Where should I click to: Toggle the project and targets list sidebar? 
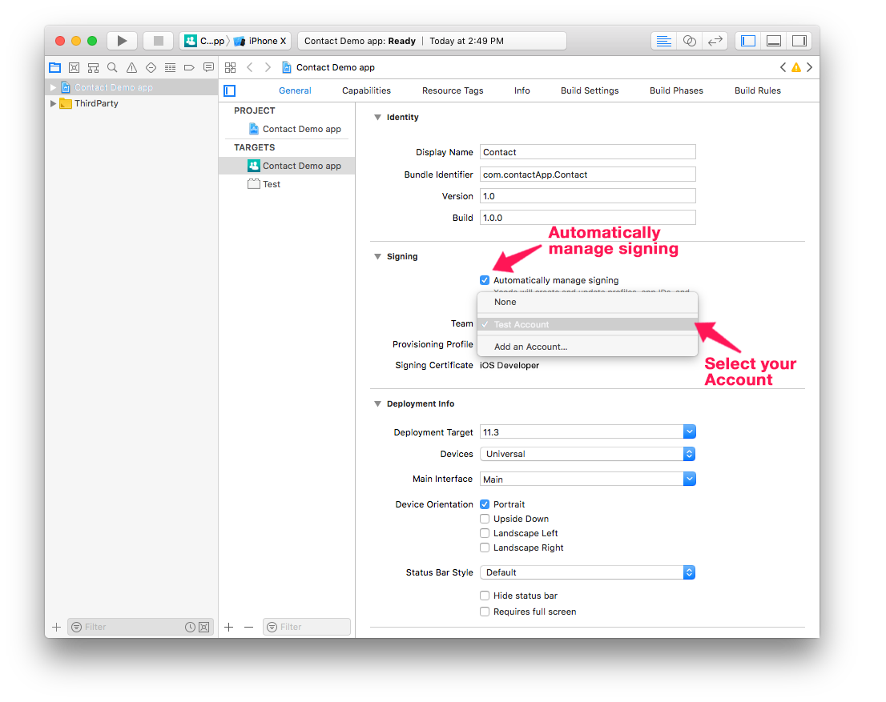229,90
